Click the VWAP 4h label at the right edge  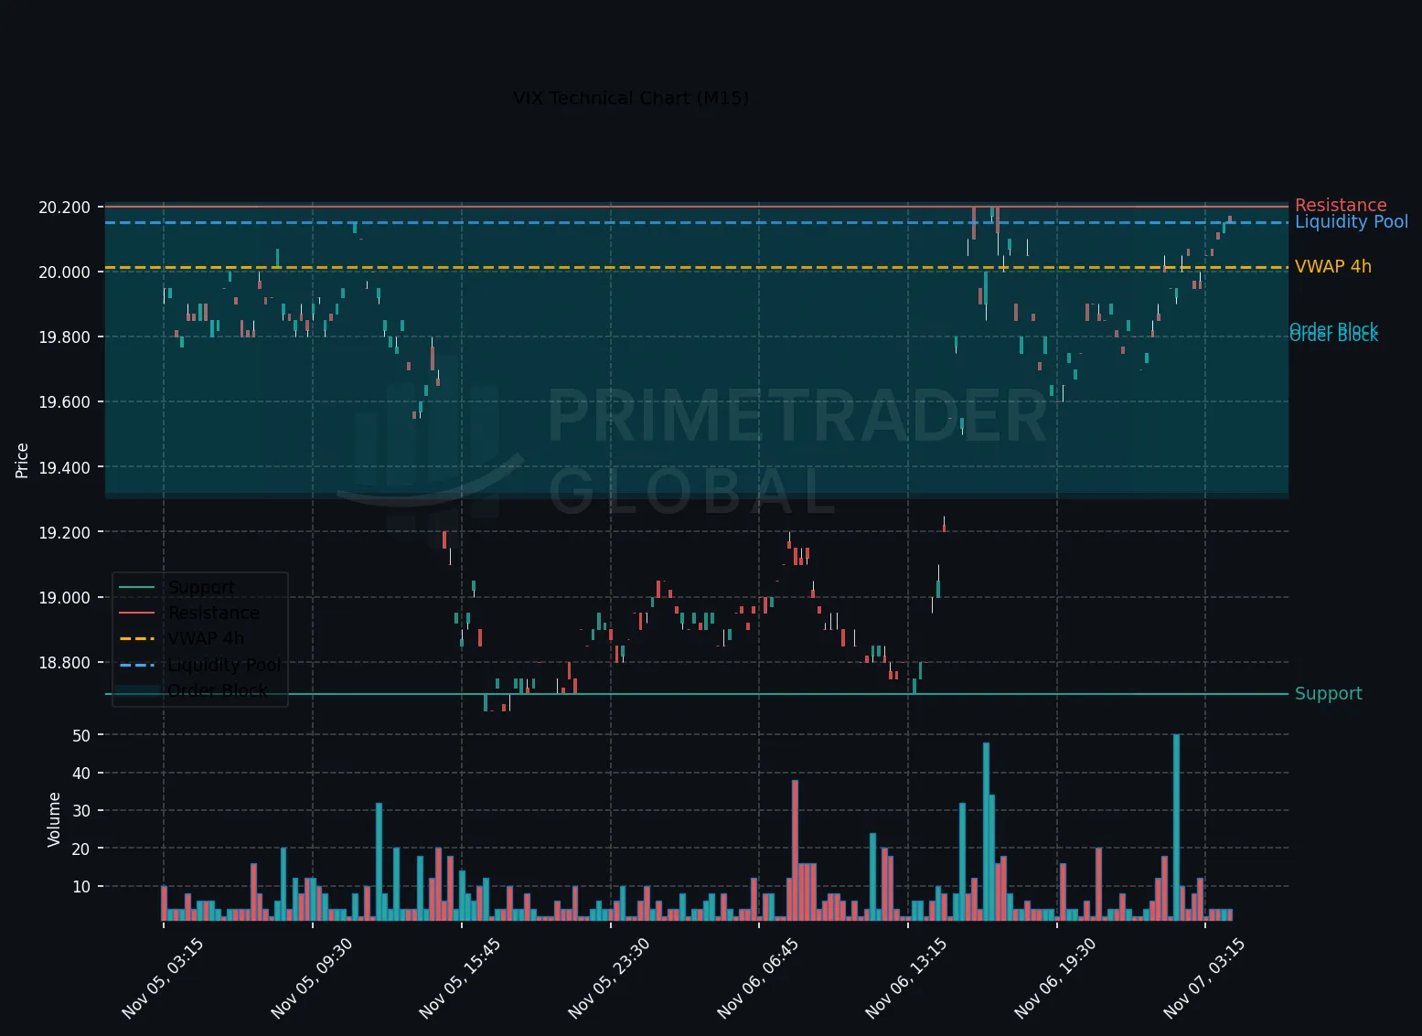tap(1333, 266)
